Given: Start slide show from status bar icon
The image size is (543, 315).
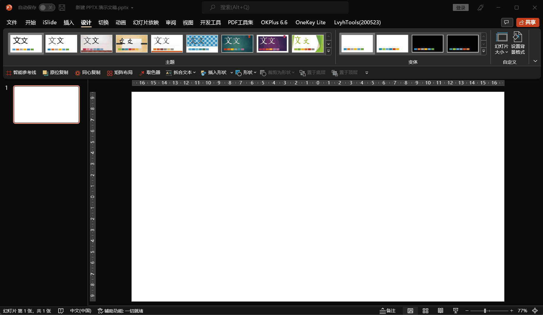Looking at the screenshot, I should click(455, 311).
